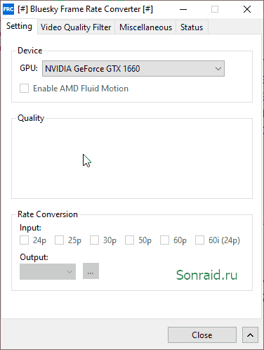
Task: Open the Status tab
Action: 192,27
